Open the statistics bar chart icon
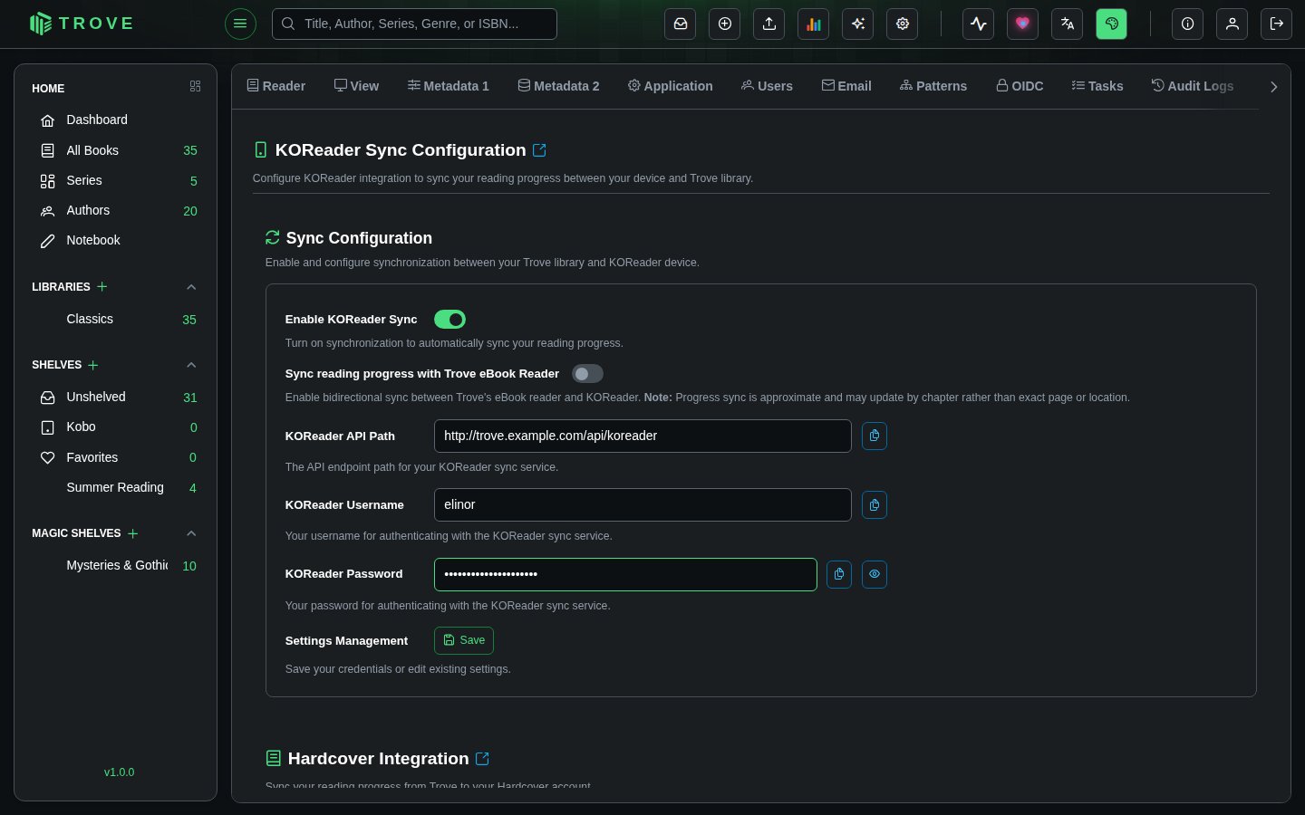The height and width of the screenshot is (815, 1305). click(814, 24)
